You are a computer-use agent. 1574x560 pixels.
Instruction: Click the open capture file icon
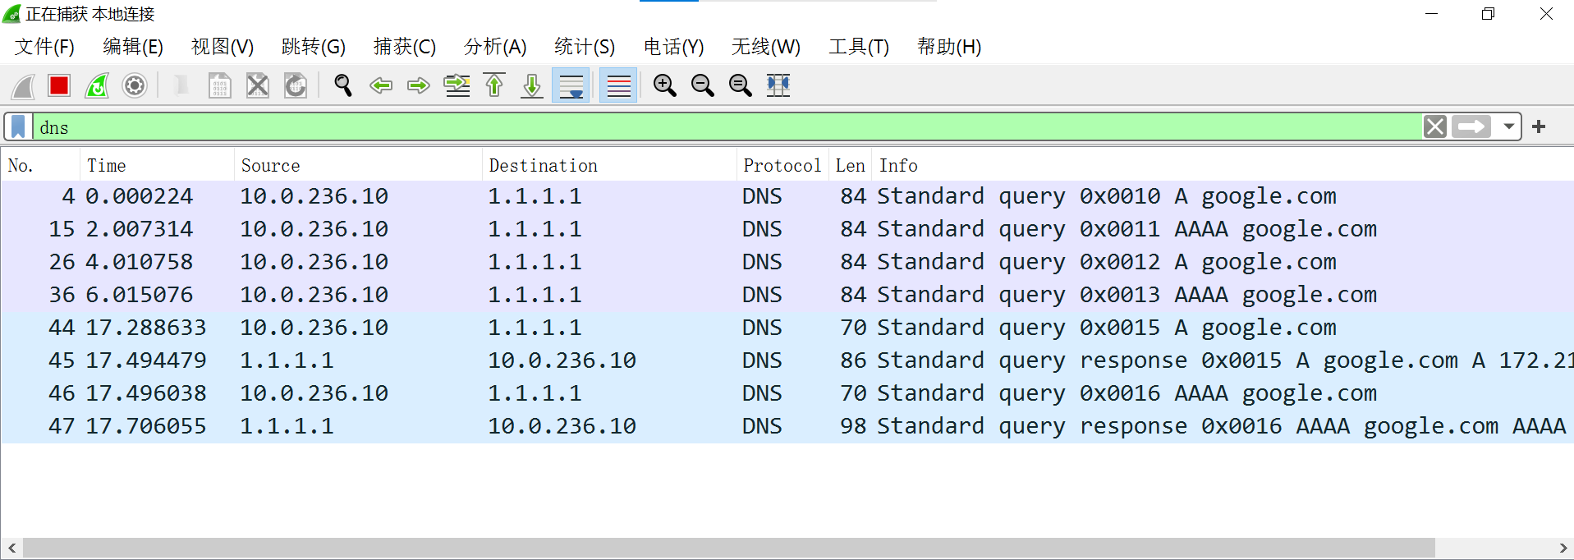181,85
